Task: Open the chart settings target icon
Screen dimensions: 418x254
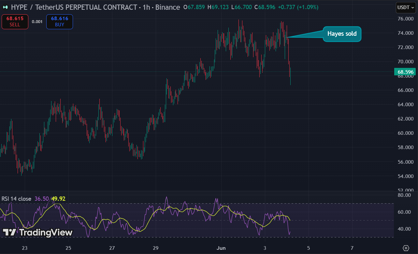Action: (x=406, y=248)
